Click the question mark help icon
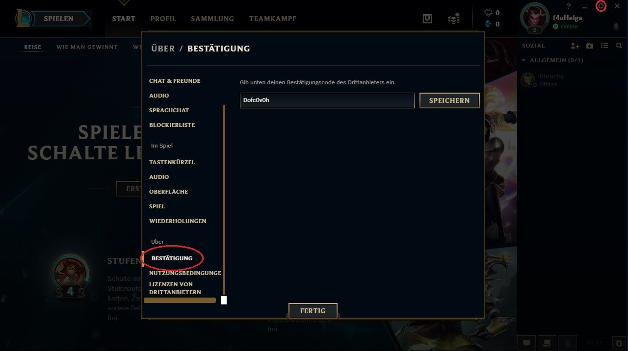 click(569, 6)
